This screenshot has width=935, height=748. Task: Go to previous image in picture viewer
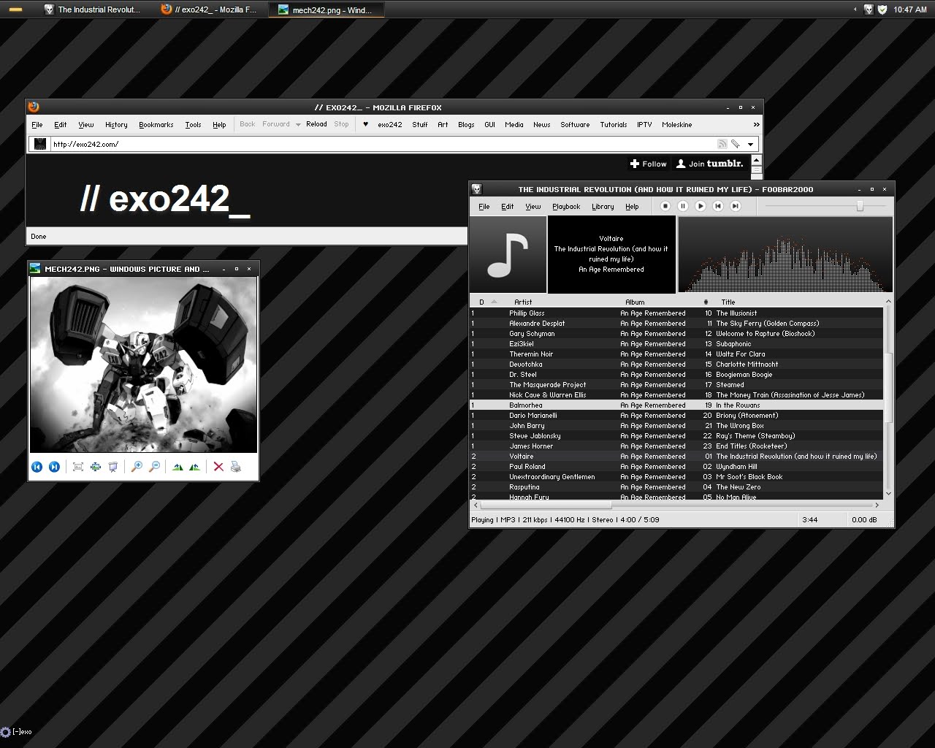pyautogui.click(x=37, y=467)
